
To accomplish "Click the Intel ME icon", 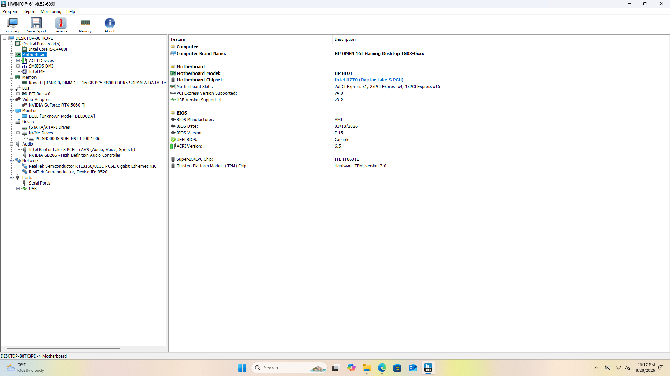I will pos(24,72).
